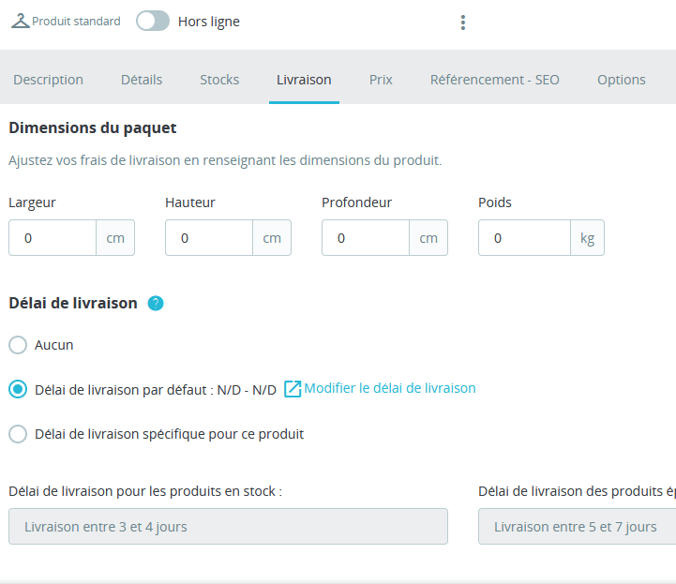Click the three-dot more options icon
676x584 pixels.
462,22
